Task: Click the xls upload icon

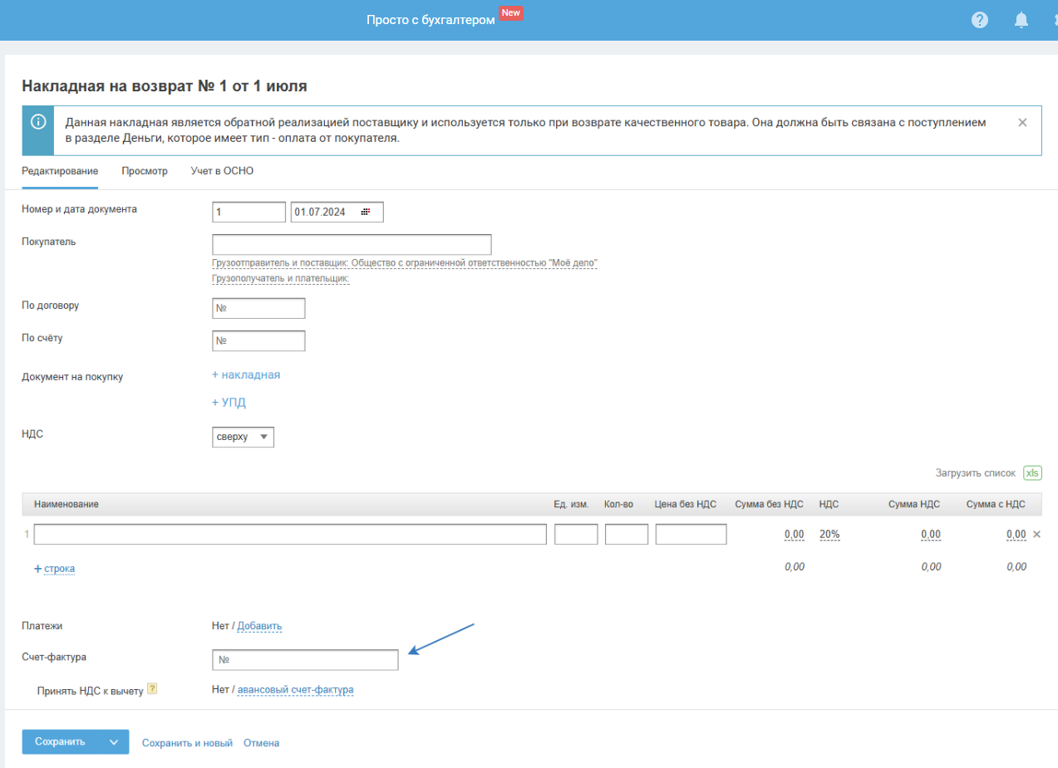Action: pyautogui.click(x=1032, y=472)
